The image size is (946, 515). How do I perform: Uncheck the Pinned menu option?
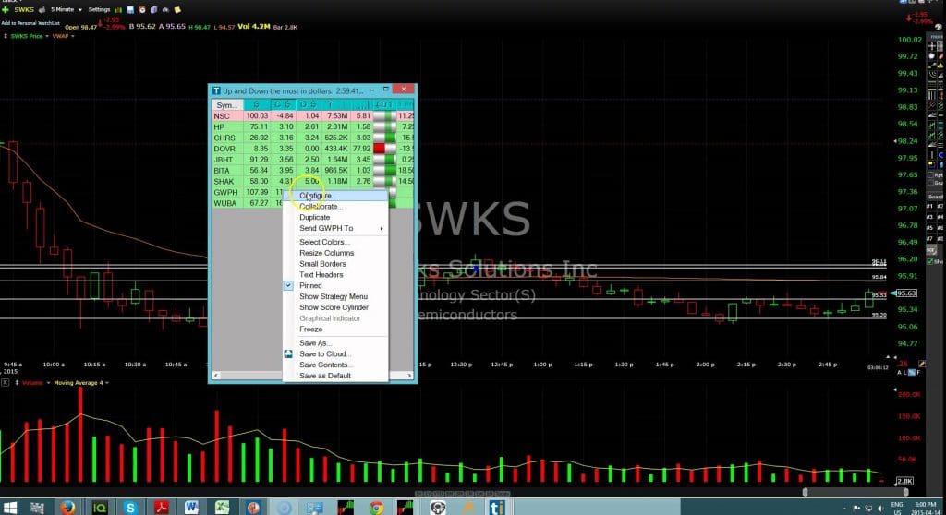point(335,285)
